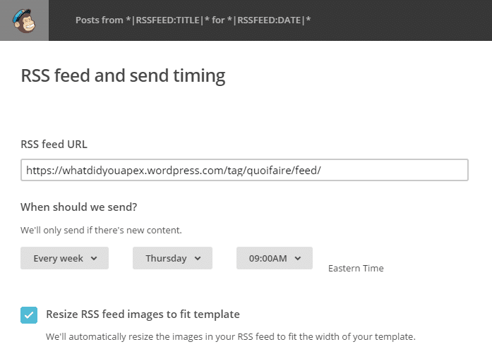The width and height of the screenshot is (492, 361).
Task: Click the When should we send? heading
Action: [x=79, y=207]
